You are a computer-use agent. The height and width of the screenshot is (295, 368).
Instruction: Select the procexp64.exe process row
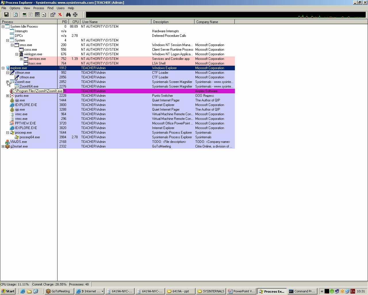tap(118, 137)
